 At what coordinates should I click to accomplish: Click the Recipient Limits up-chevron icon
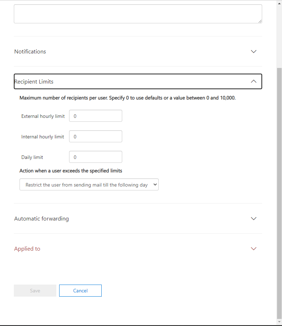(x=254, y=81)
